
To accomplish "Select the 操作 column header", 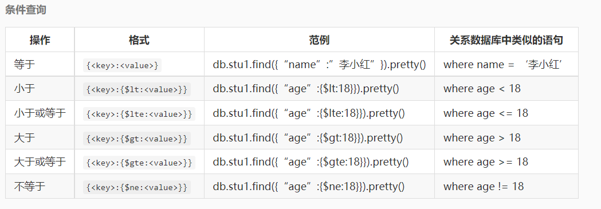I will (x=40, y=40).
